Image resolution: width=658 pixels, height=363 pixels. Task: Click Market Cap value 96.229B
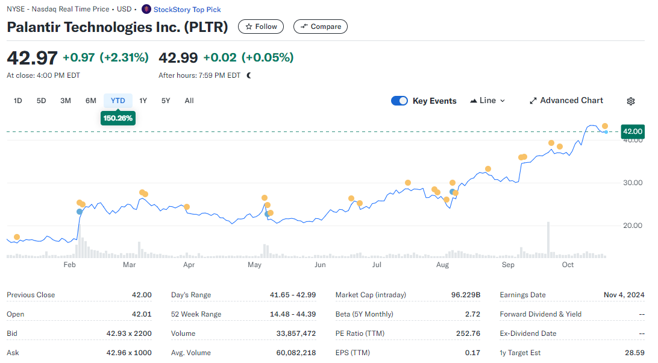tap(466, 295)
